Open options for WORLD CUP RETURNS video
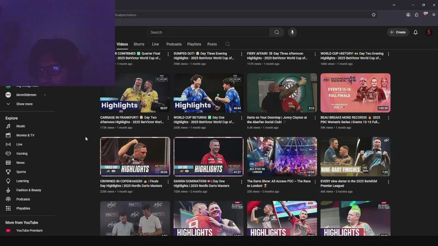Viewport: 438px width, 246px height. click(x=242, y=118)
